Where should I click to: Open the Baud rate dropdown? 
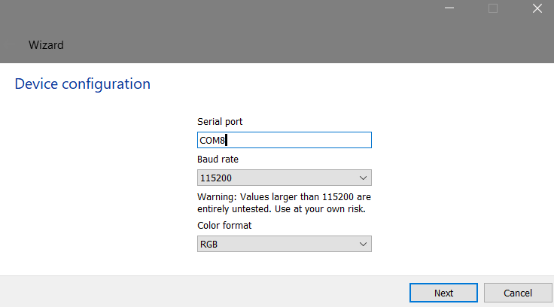click(284, 178)
